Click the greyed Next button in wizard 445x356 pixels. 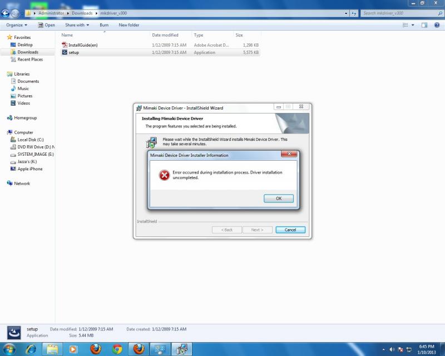258,230
